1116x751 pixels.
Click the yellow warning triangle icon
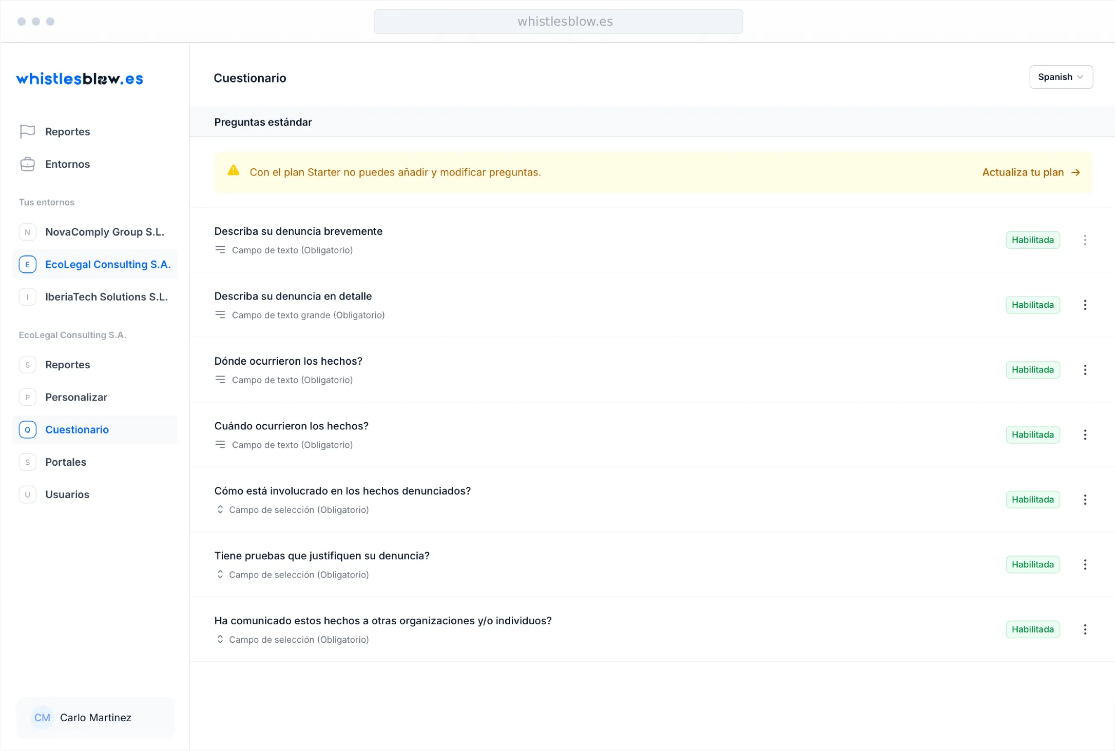coord(234,171)
